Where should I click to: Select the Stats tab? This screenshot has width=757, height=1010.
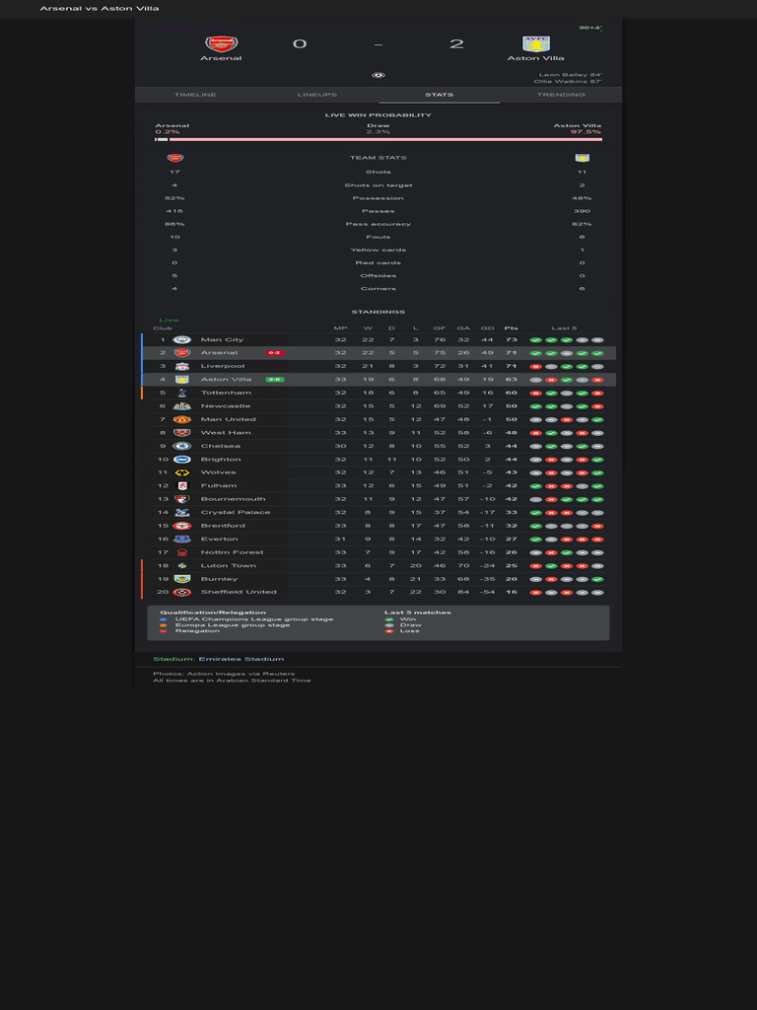pos(439,95)
